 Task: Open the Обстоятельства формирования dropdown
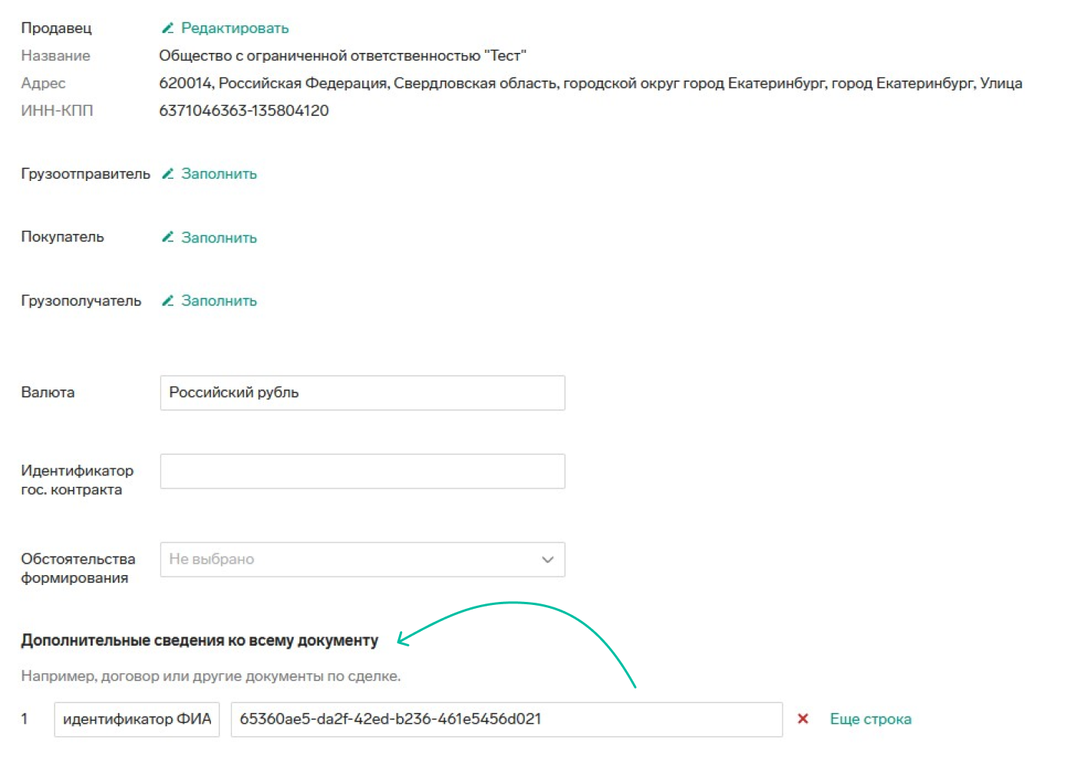click(353, 560)
